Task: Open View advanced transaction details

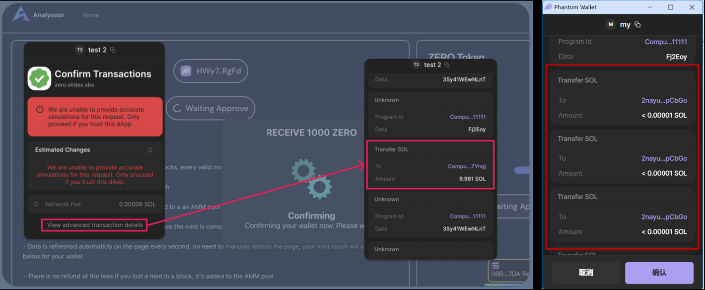Action: coord(95,225)
